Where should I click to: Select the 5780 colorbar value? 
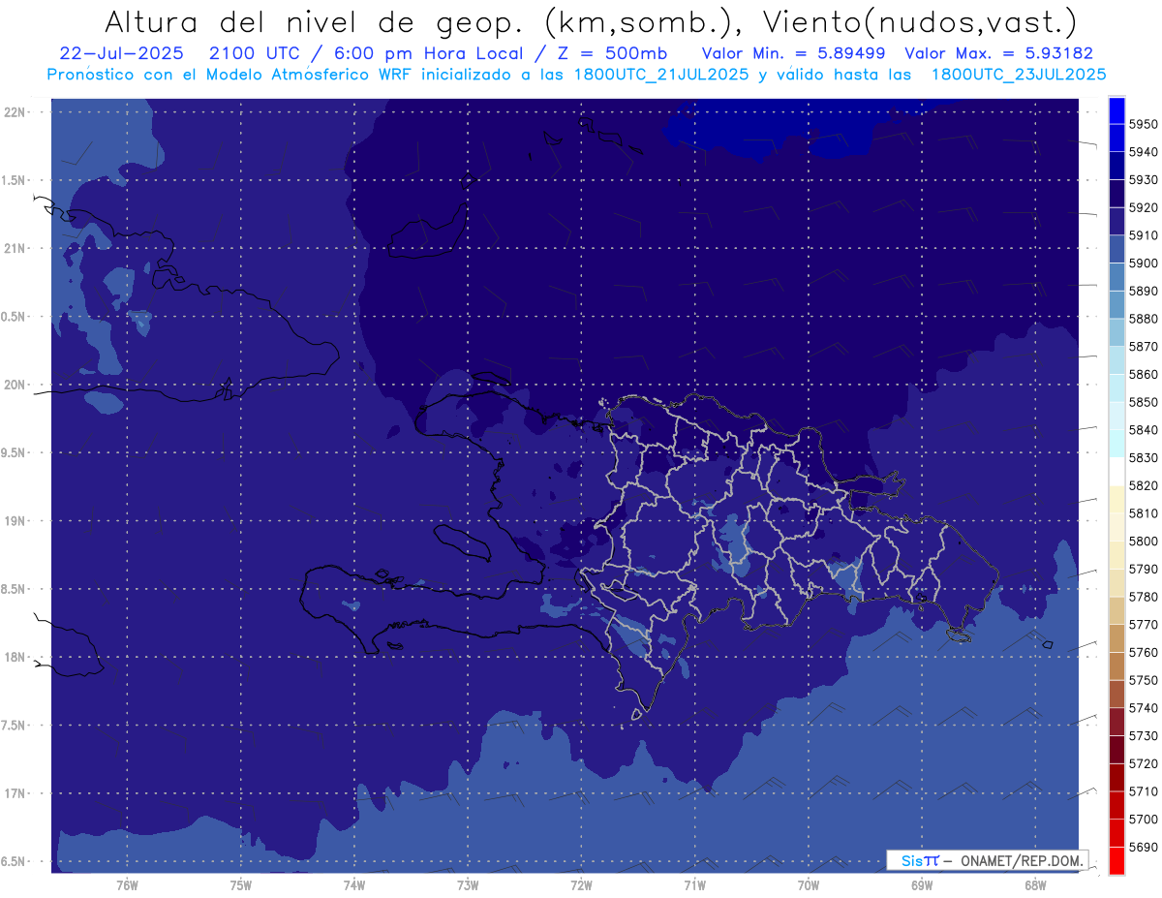[x=1143, y=597]
